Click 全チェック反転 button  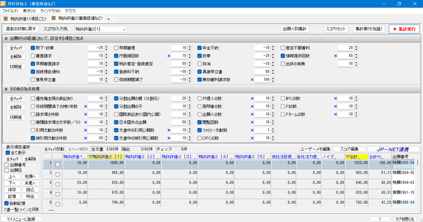54,149
